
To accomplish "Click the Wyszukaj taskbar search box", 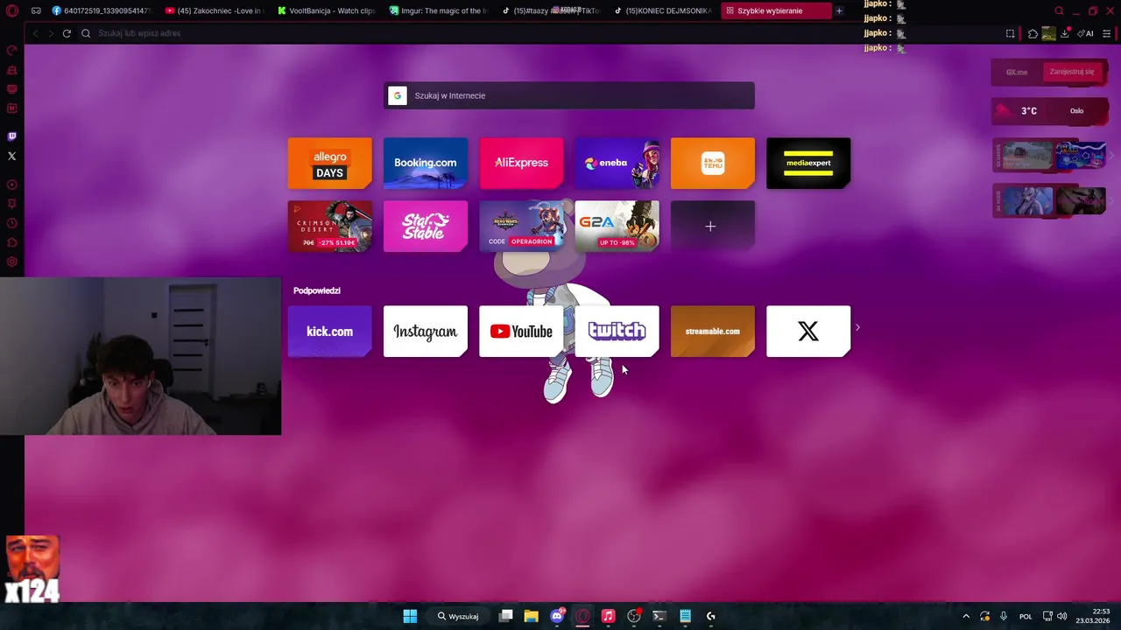I will pyautogui.click(x=458, y=616).
